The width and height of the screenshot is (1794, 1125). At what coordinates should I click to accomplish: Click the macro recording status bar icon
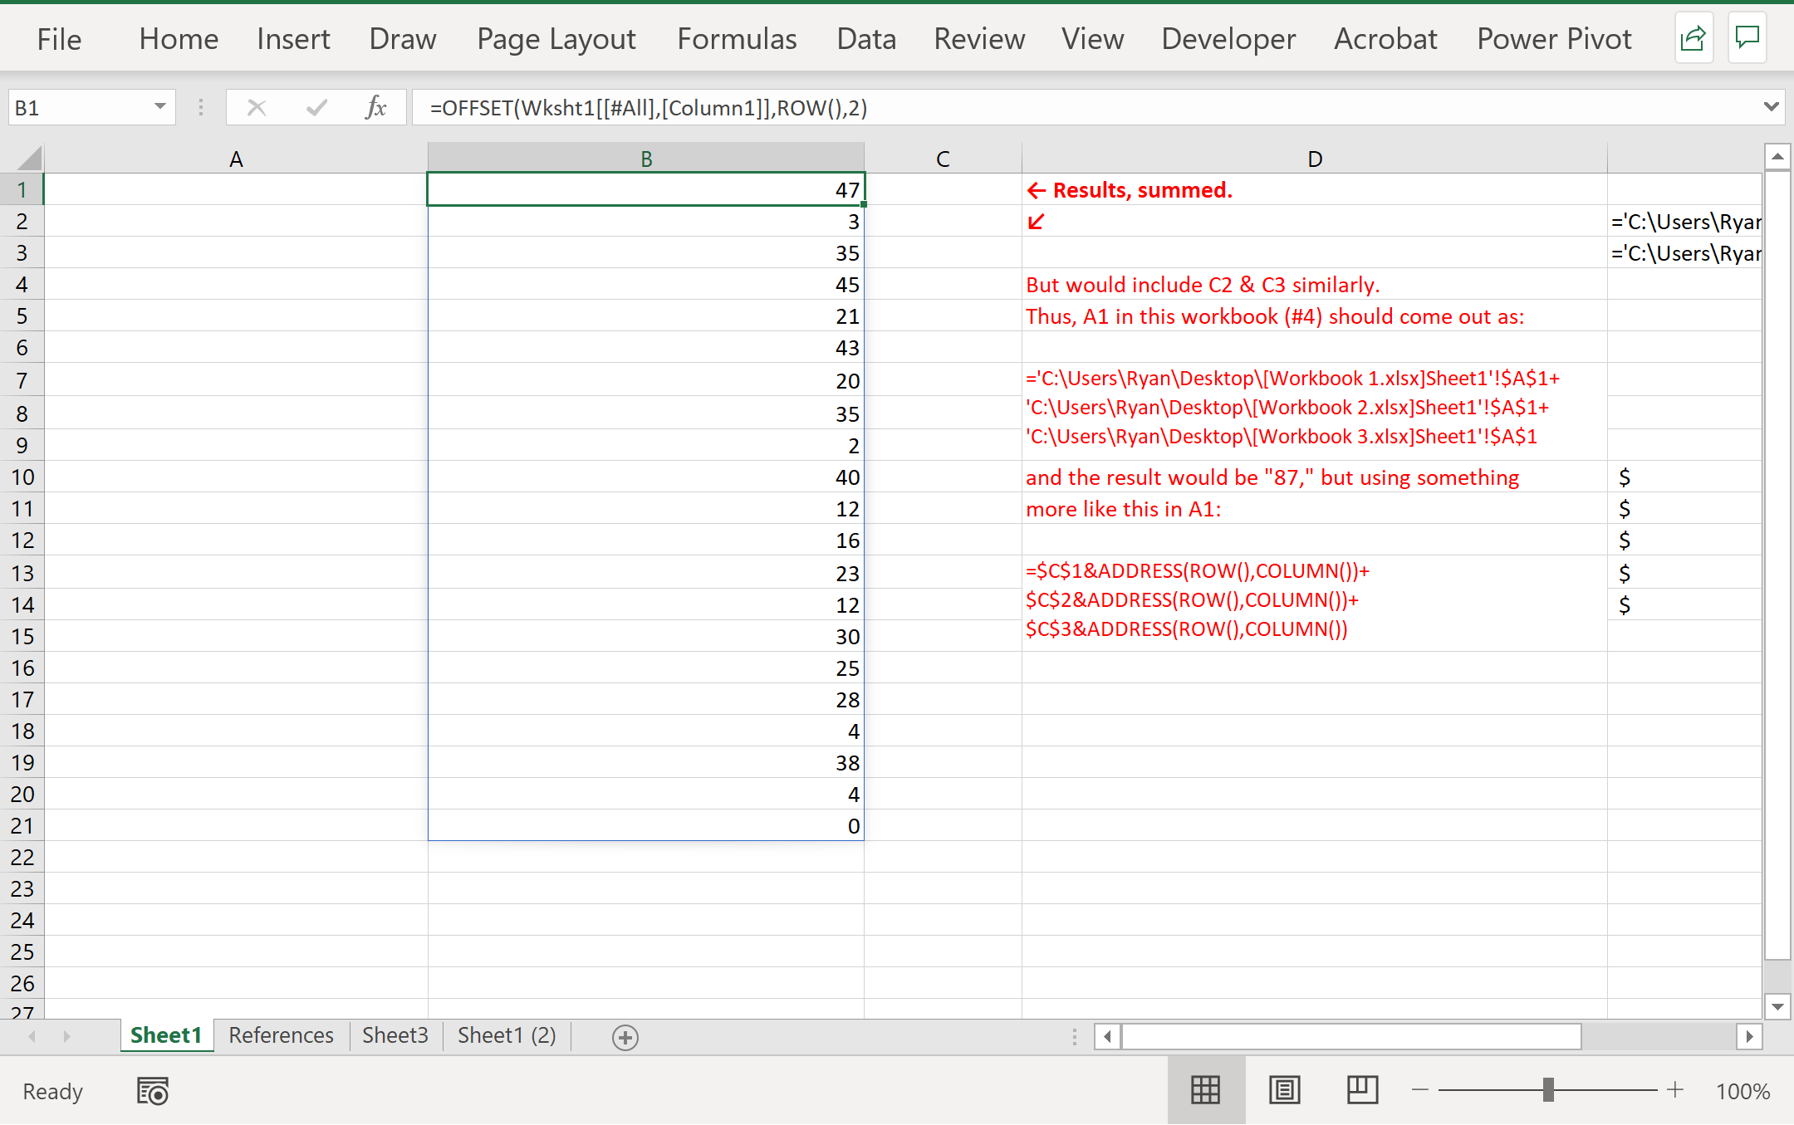point(152,1091)
